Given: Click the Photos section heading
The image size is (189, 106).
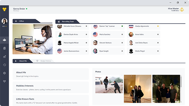Looking at the screenshot, I should (x=98, y=72).
